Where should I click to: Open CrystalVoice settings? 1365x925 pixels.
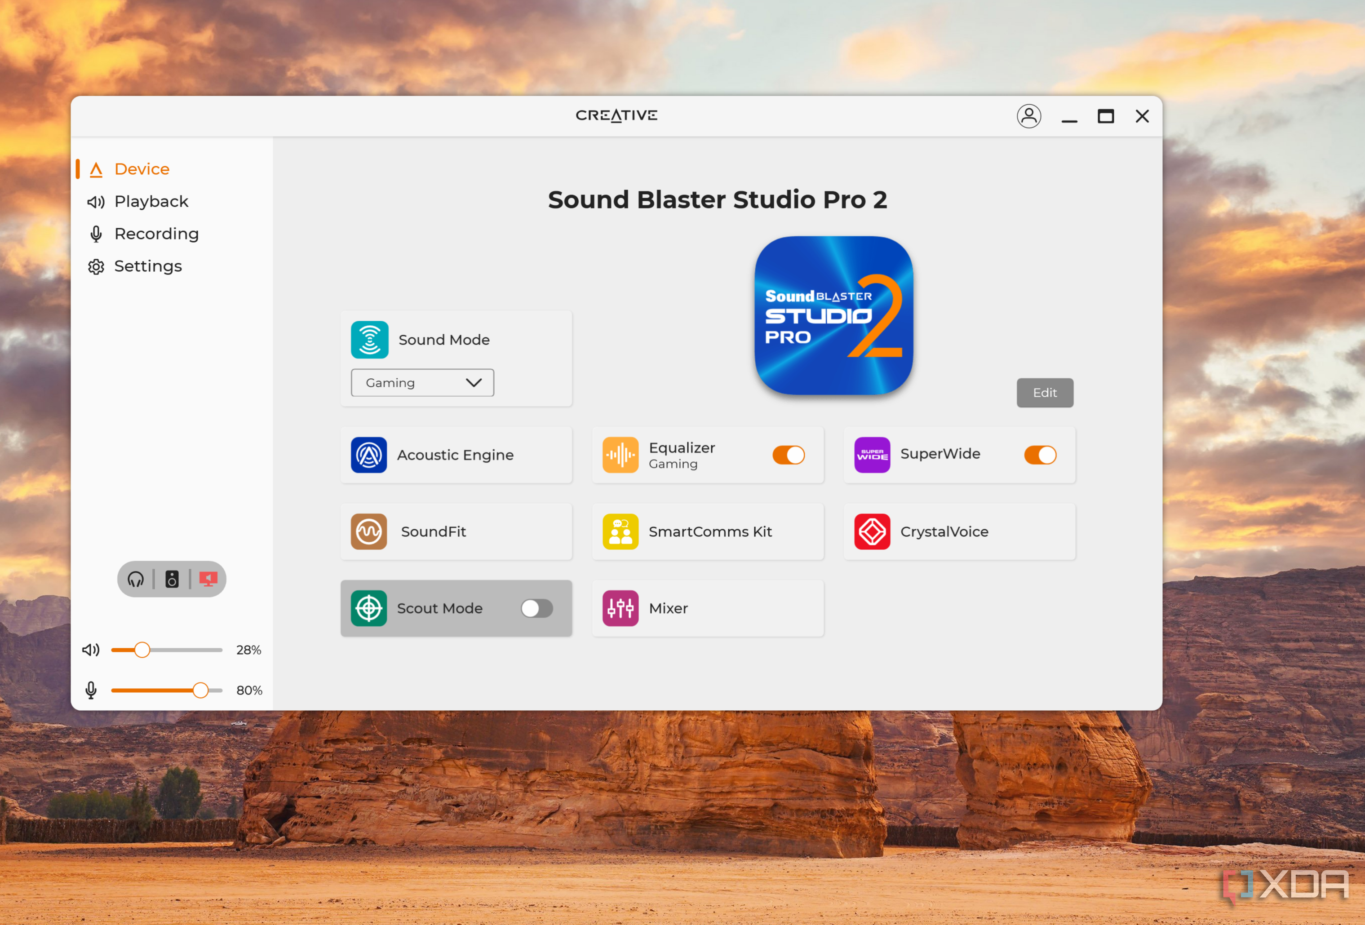[872, 531]
